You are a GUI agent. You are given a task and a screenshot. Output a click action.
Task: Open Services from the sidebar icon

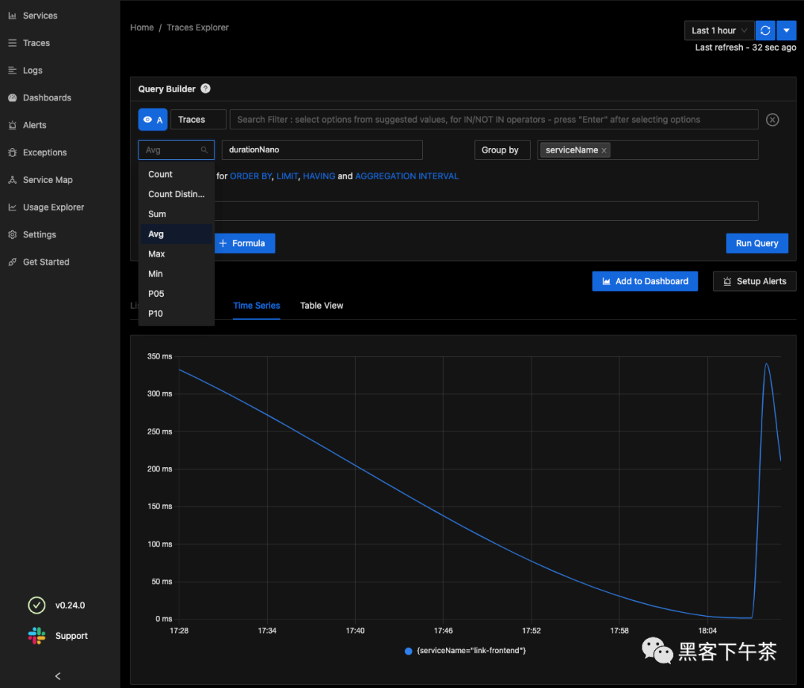coord(12,16)
